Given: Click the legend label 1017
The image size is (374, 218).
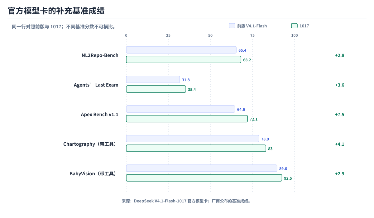Looking at the screenshot, I should click(304, 26).
